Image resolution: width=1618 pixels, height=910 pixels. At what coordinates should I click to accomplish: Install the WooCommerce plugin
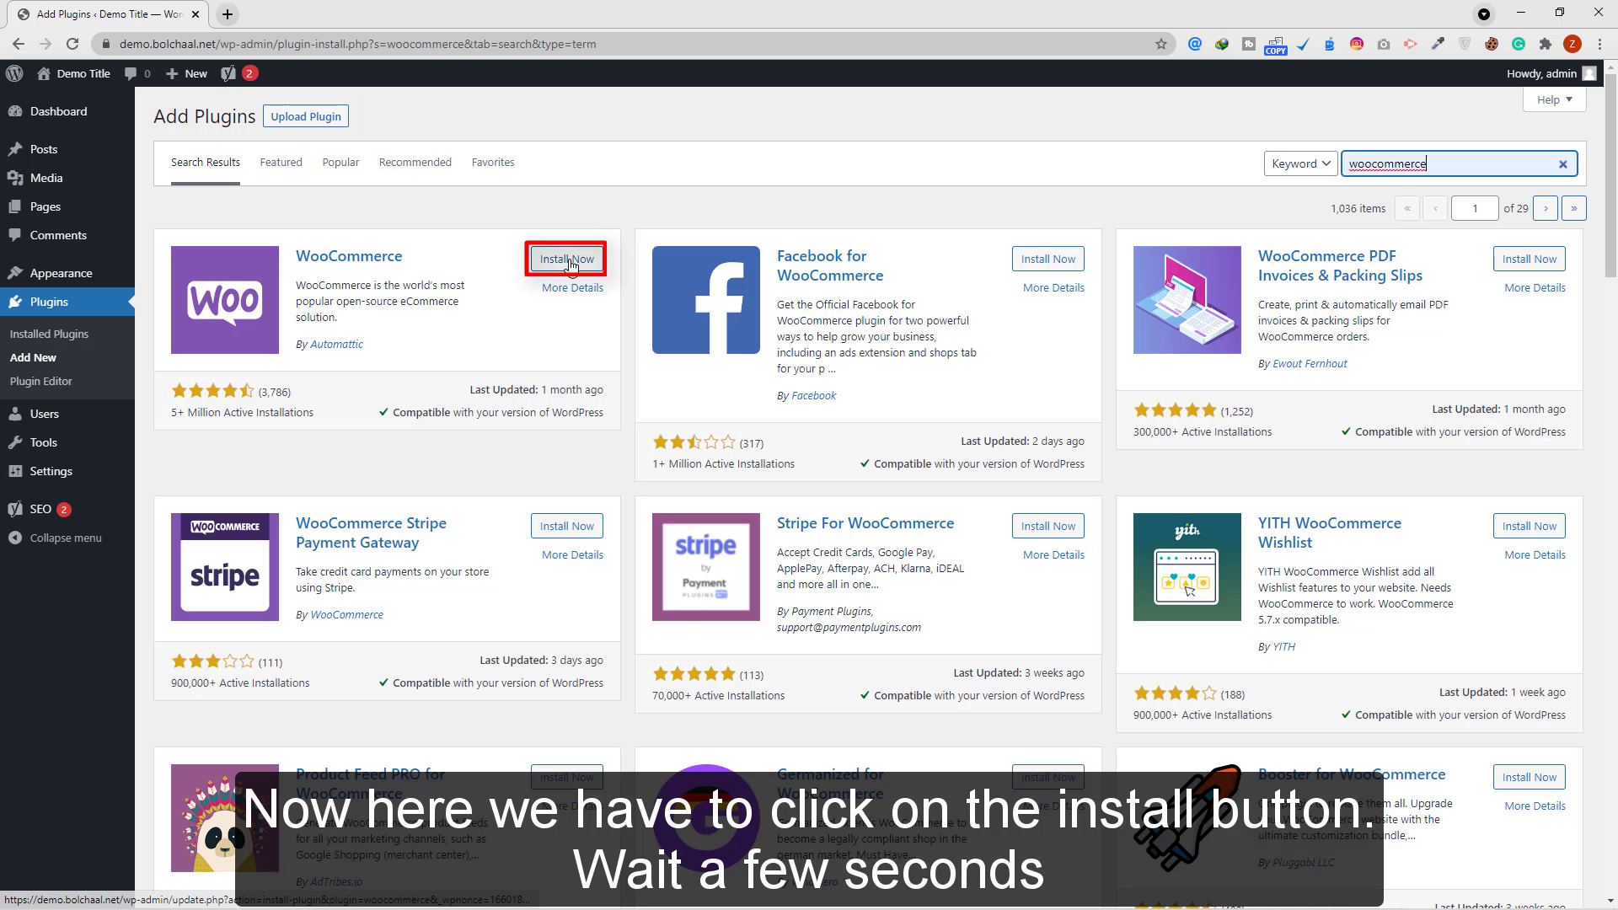[x=566, y=259]
